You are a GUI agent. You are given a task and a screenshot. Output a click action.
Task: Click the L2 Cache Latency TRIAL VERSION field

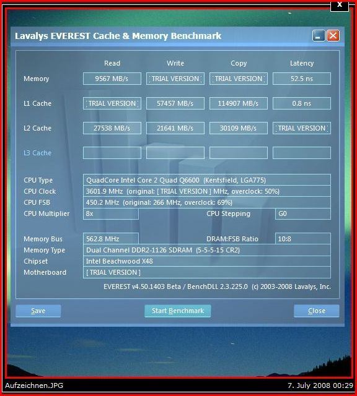pos(302,128)
